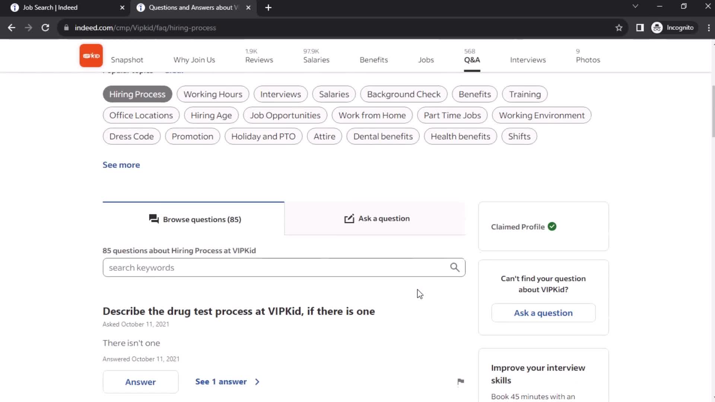Select the Office Locations topic chip
Viewport: 715px width, 402px height.
tap(141, 115)
